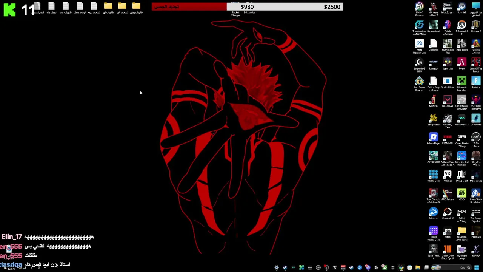Launch the Mage Arena desktop shortcut
The image size is (483, 272).
pos(476,176)
